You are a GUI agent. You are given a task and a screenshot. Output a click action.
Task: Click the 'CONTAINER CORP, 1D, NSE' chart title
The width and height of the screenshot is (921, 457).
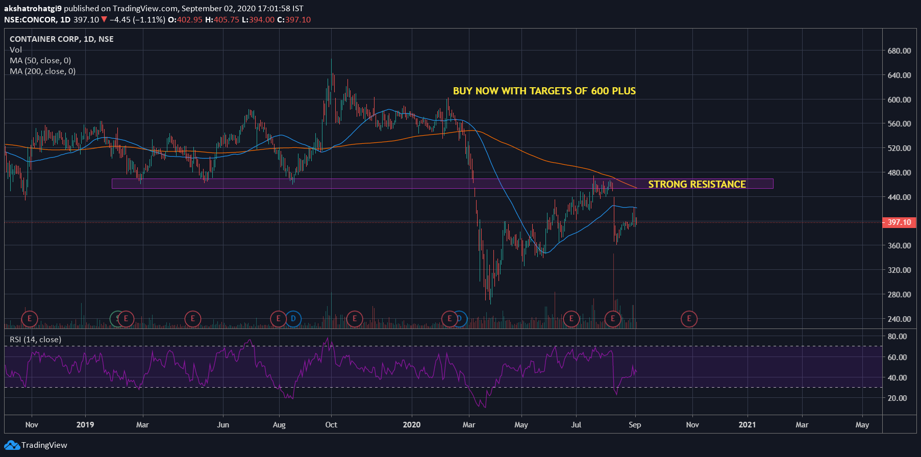coord(62,39)
